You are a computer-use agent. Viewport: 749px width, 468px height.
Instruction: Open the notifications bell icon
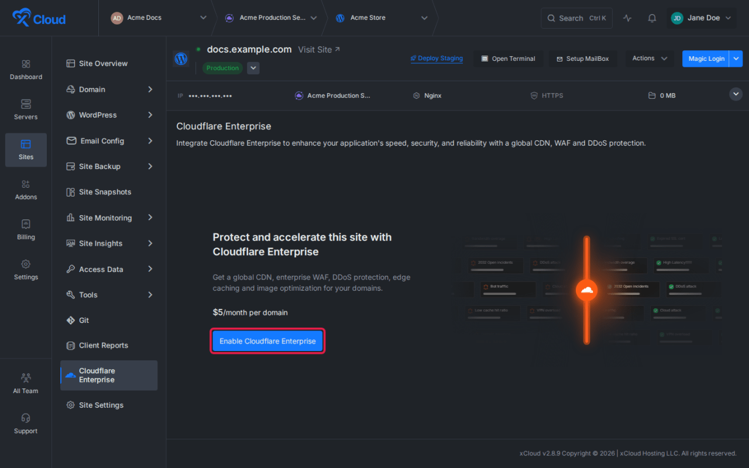(x=652, y=18)
